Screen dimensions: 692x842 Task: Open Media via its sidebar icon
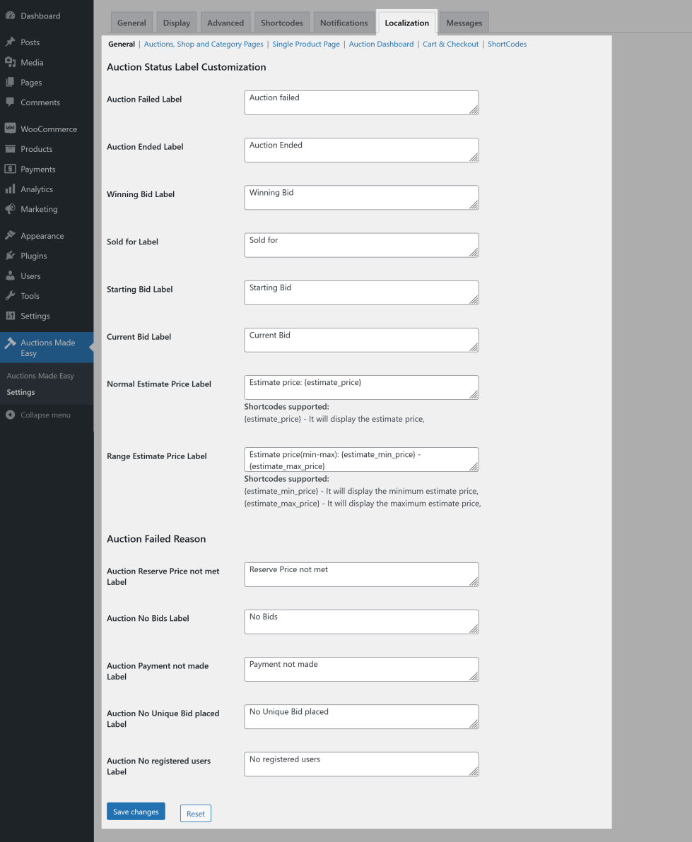point(10,62)
